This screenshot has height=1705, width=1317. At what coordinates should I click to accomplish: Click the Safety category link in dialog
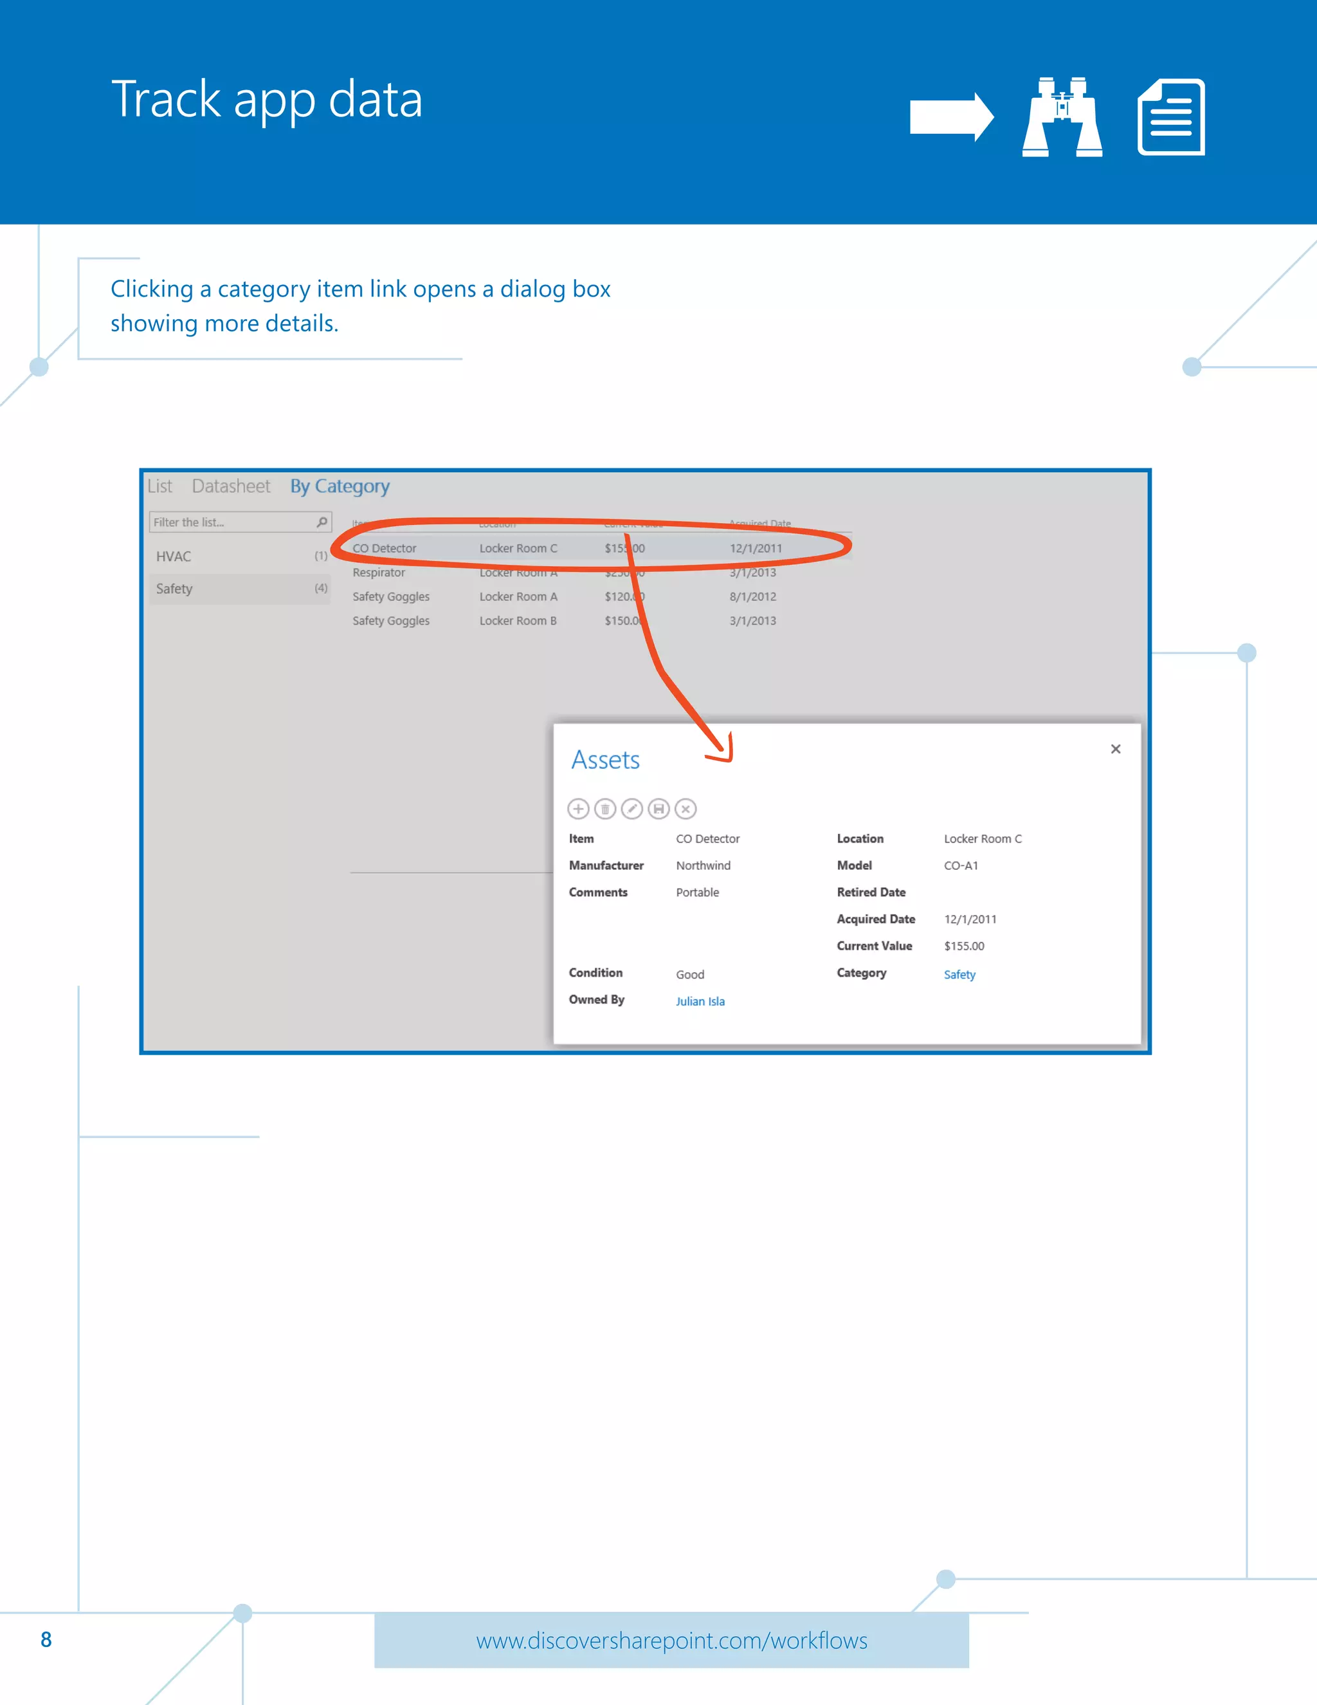click(x=959, y=974)
